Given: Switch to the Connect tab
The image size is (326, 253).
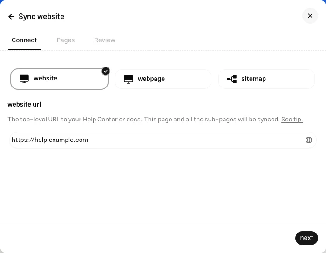Looking at the screenshot, I should point(24,40).
